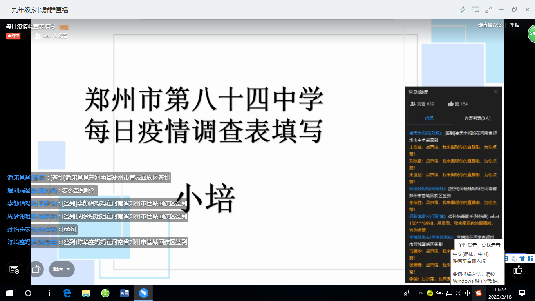The height and width of the screenshot is (301, 535).
Task: Click the 赞 154 thumbs-up counter
Action: [458, 104]
